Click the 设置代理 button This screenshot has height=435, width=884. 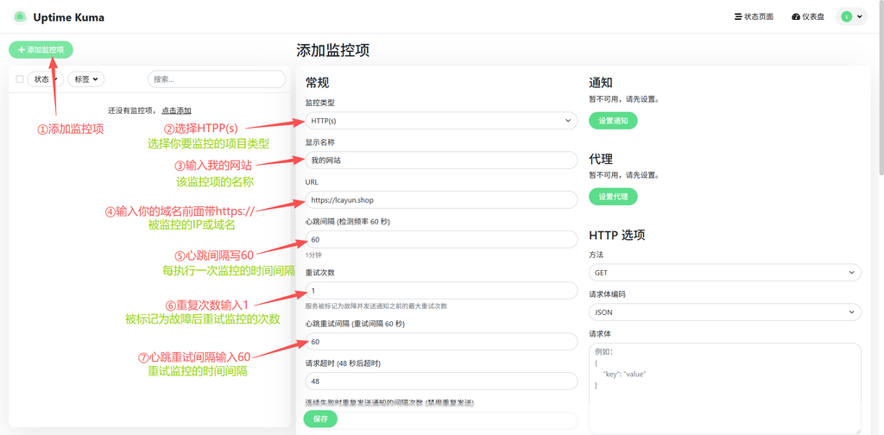[614, 197]
